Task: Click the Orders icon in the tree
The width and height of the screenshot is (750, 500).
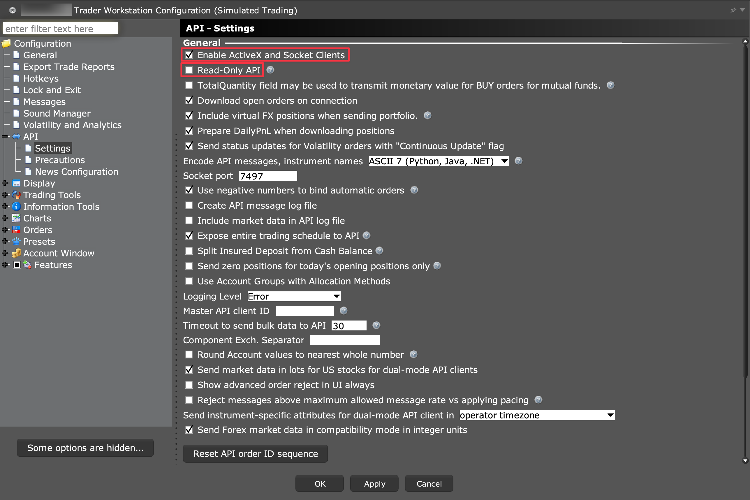Action: coord(16,230)
